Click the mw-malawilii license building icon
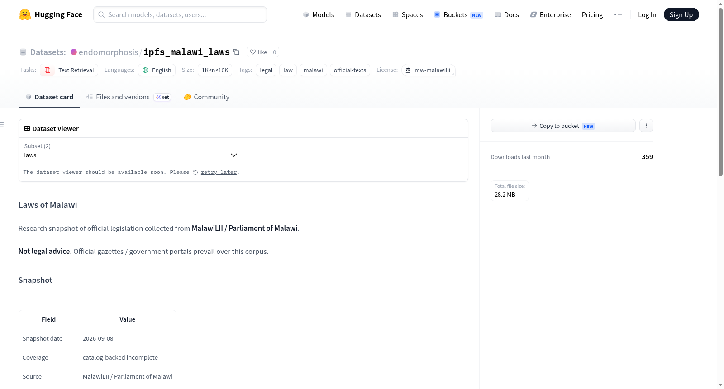The image size is (724, 389). [408, 70]
